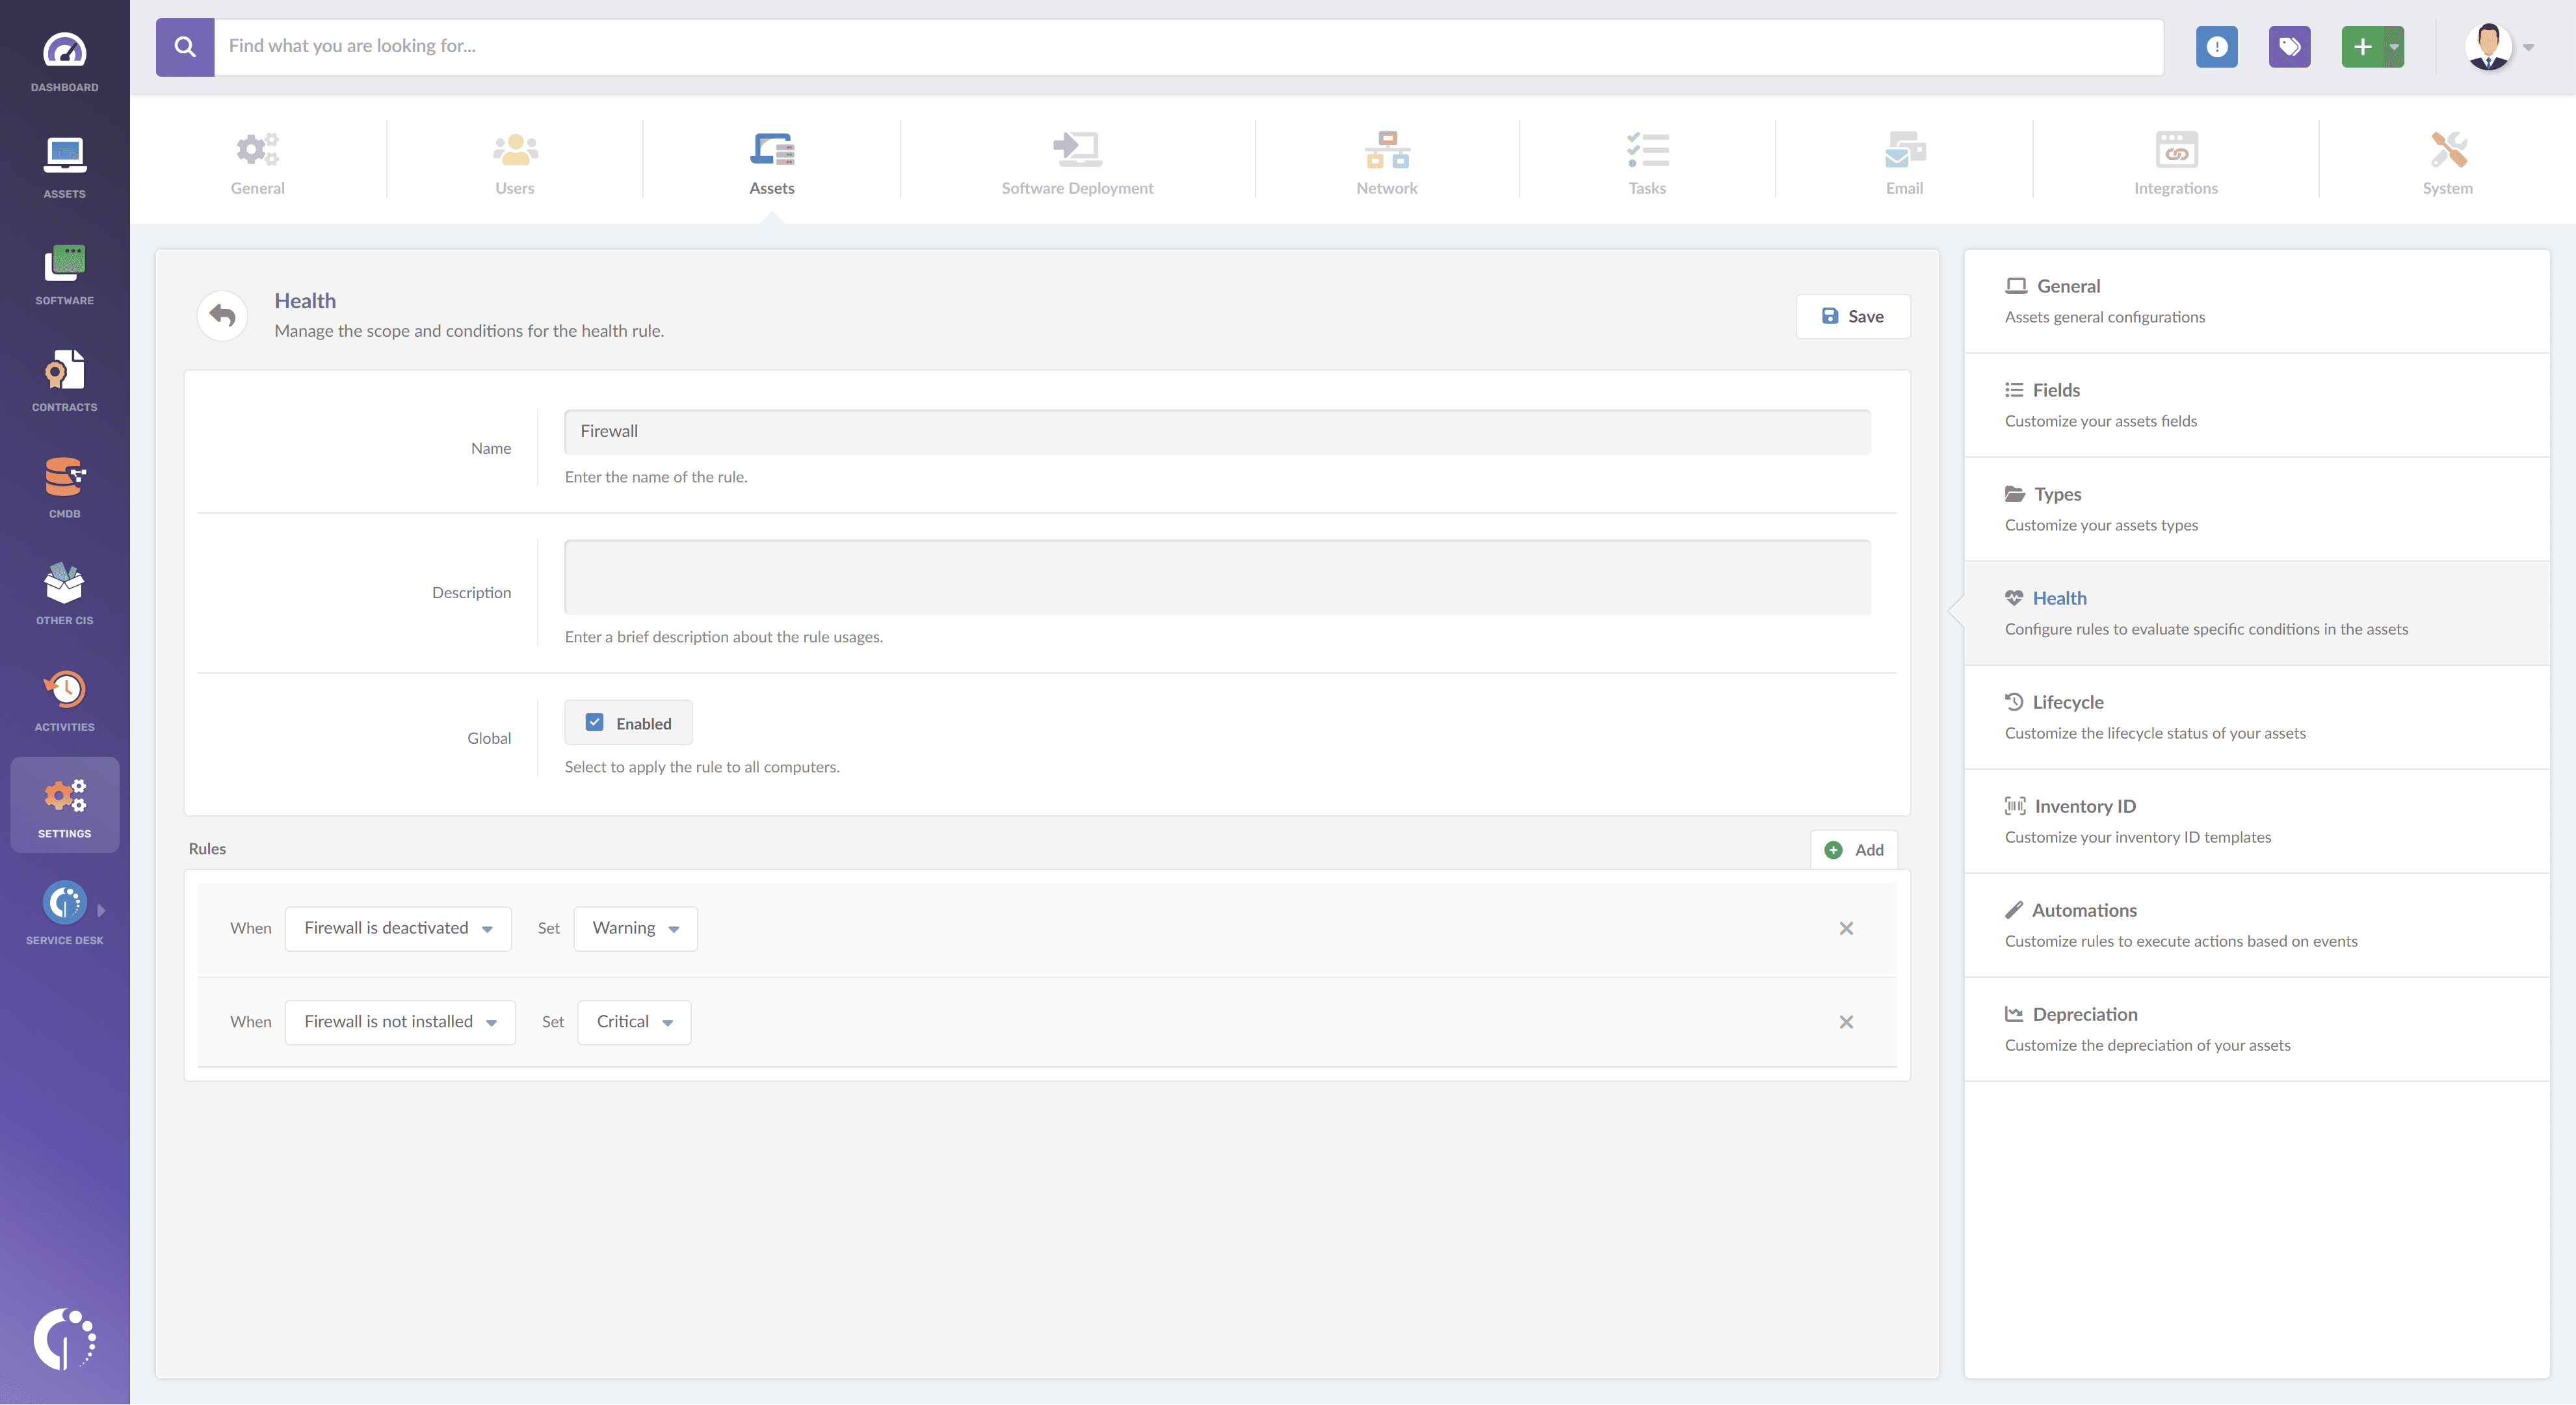
Task: Click the Save button
Action: pos(1853,315)
